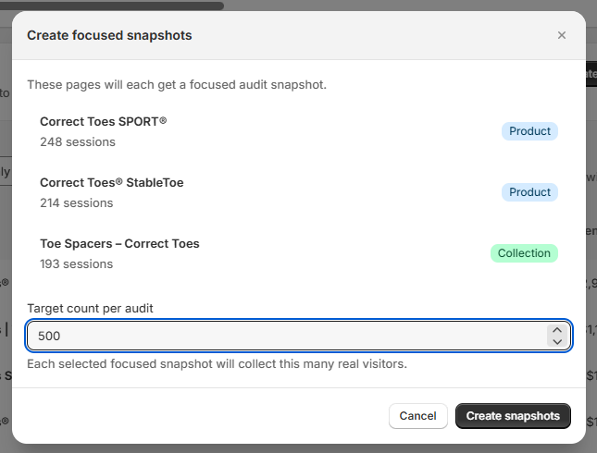This screenshot has height=453, width=597.
Task: Click the Create snapshots button
Action: (513, 416)
